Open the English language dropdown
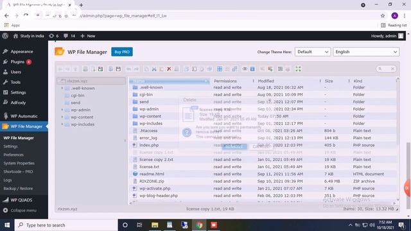411x231 pixels. pyautogui.click(x=366, y=52)
